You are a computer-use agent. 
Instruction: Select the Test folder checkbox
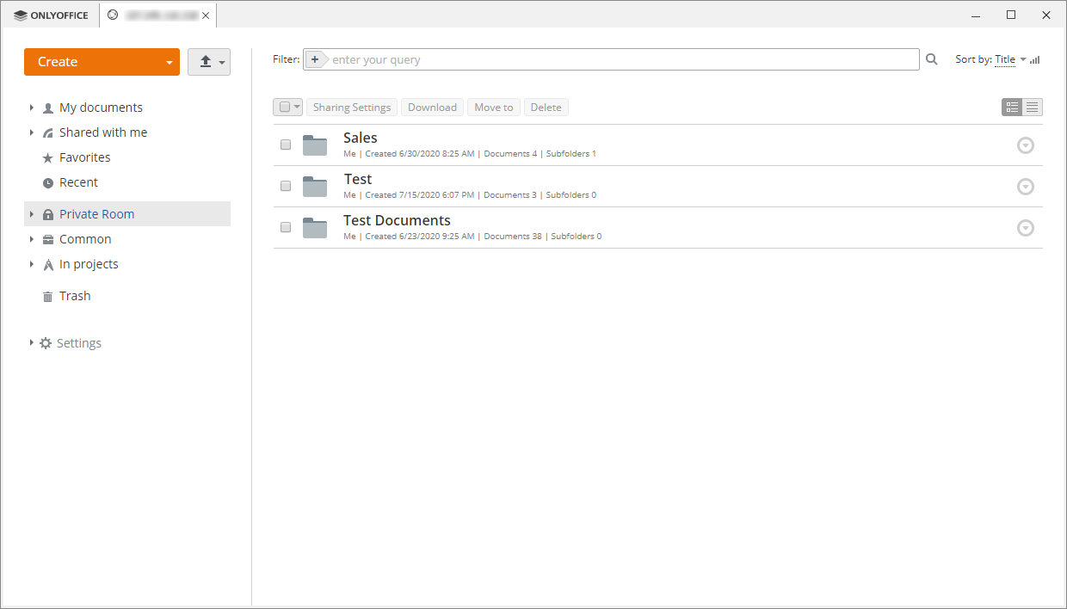click(286, 186)
